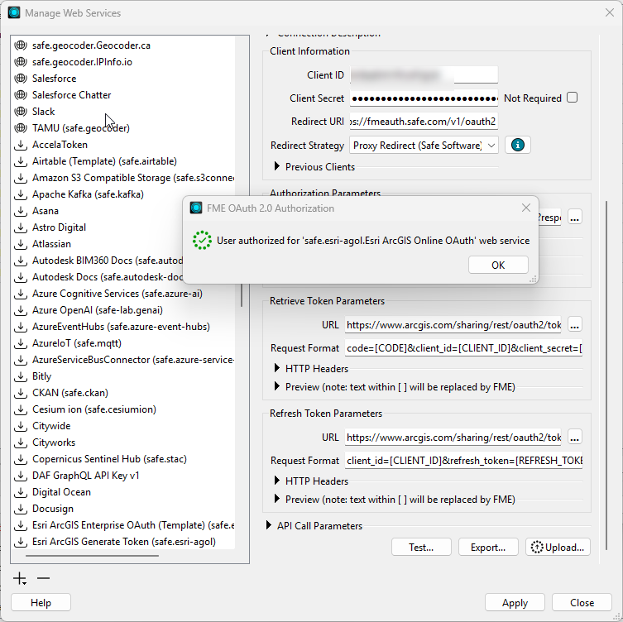Click the Retrieve Token Request Format field
This screenshot has height=622, width=623.
coord(463,348)
